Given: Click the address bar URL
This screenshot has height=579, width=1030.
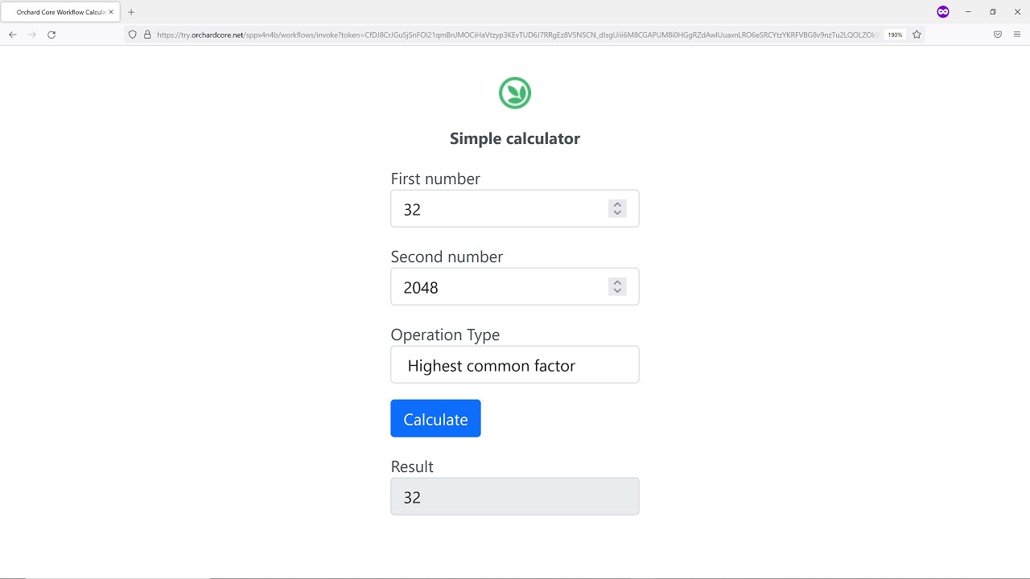Looking at the screenshot, I should 517,35.
